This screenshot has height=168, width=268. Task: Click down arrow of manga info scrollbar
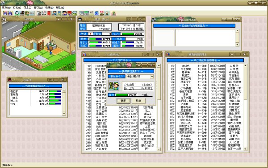point(237,45)
